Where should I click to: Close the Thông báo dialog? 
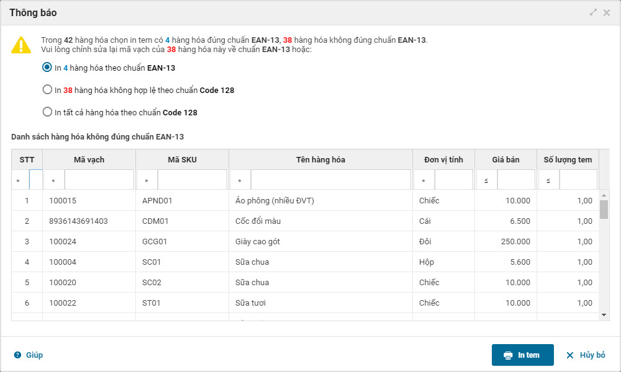(607, 12)
